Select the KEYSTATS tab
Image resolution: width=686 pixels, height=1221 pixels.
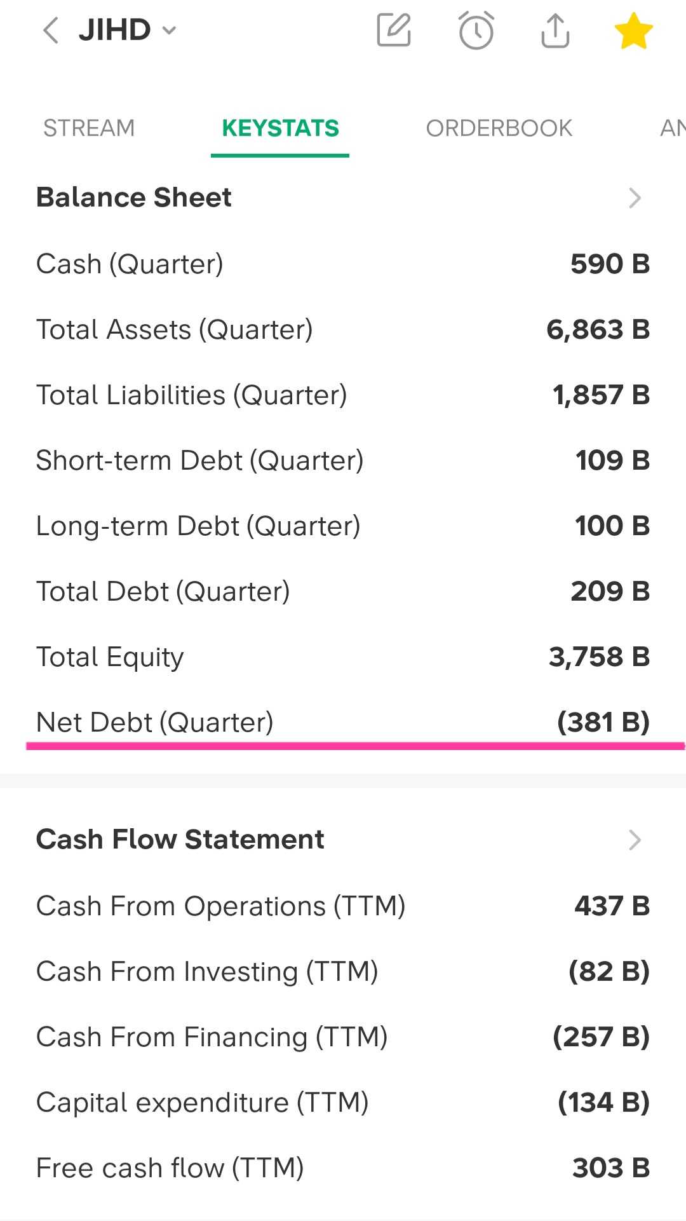tap(280, 128)
